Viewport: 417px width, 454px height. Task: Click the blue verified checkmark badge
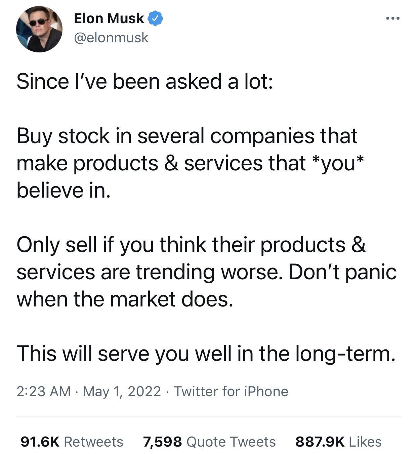click(x=155, y=18)
